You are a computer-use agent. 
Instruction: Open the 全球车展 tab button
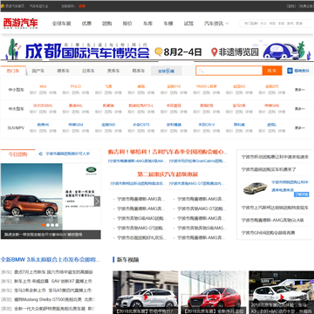pyautogui.click(x=167, y=71)
